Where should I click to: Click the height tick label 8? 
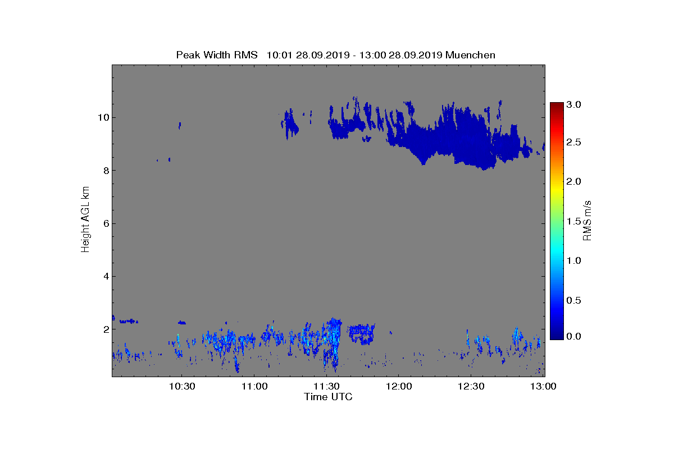pyautogui.click(x=105, y=171)
